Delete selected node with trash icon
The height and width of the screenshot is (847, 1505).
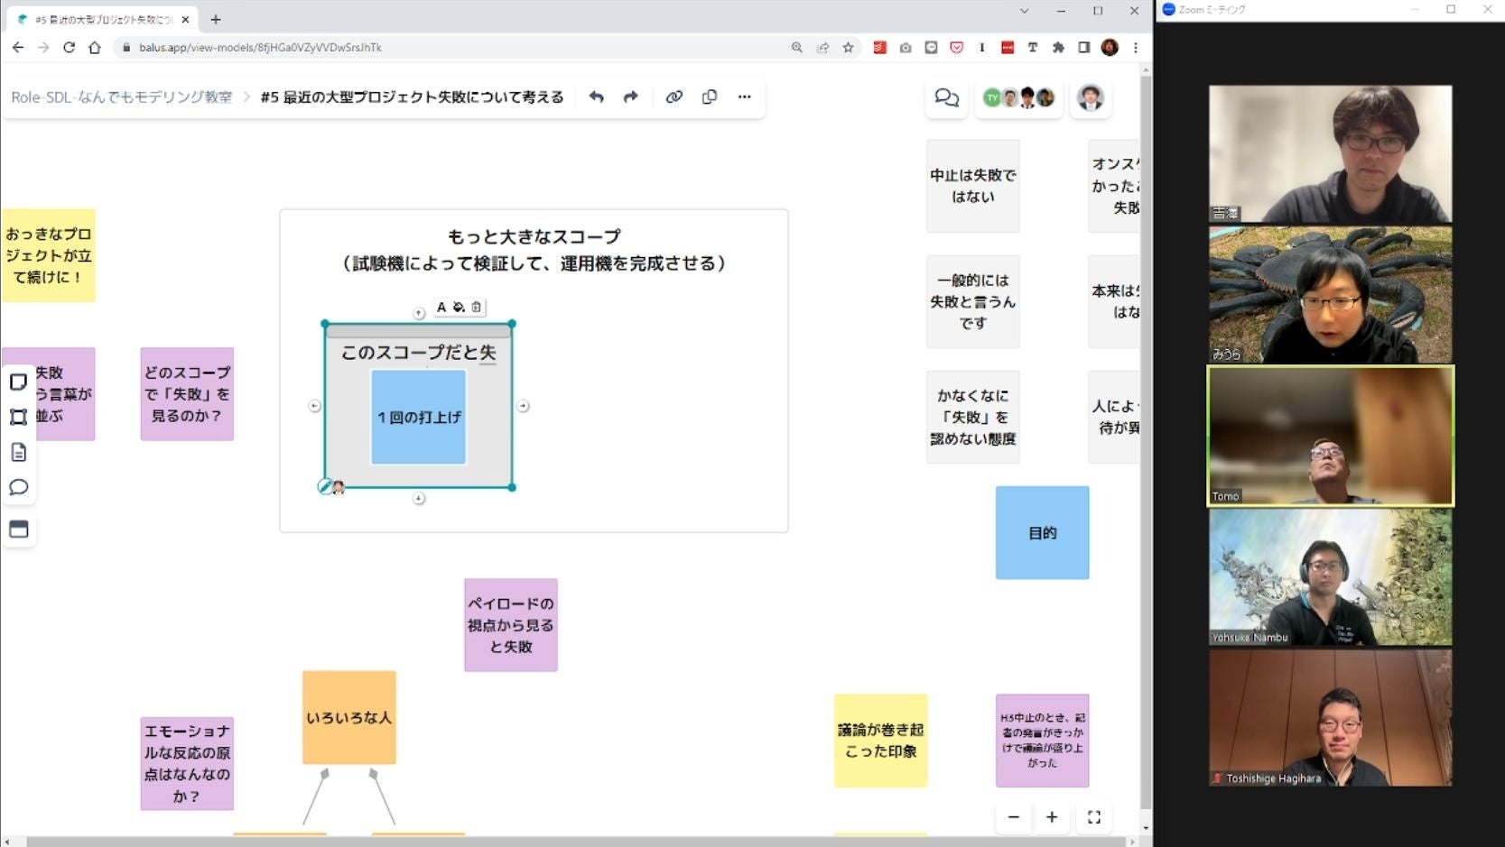475,307
